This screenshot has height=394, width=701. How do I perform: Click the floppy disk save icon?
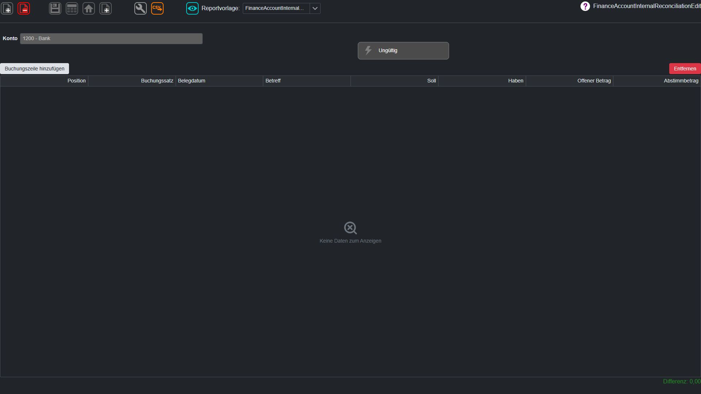(x=55, y=8)
